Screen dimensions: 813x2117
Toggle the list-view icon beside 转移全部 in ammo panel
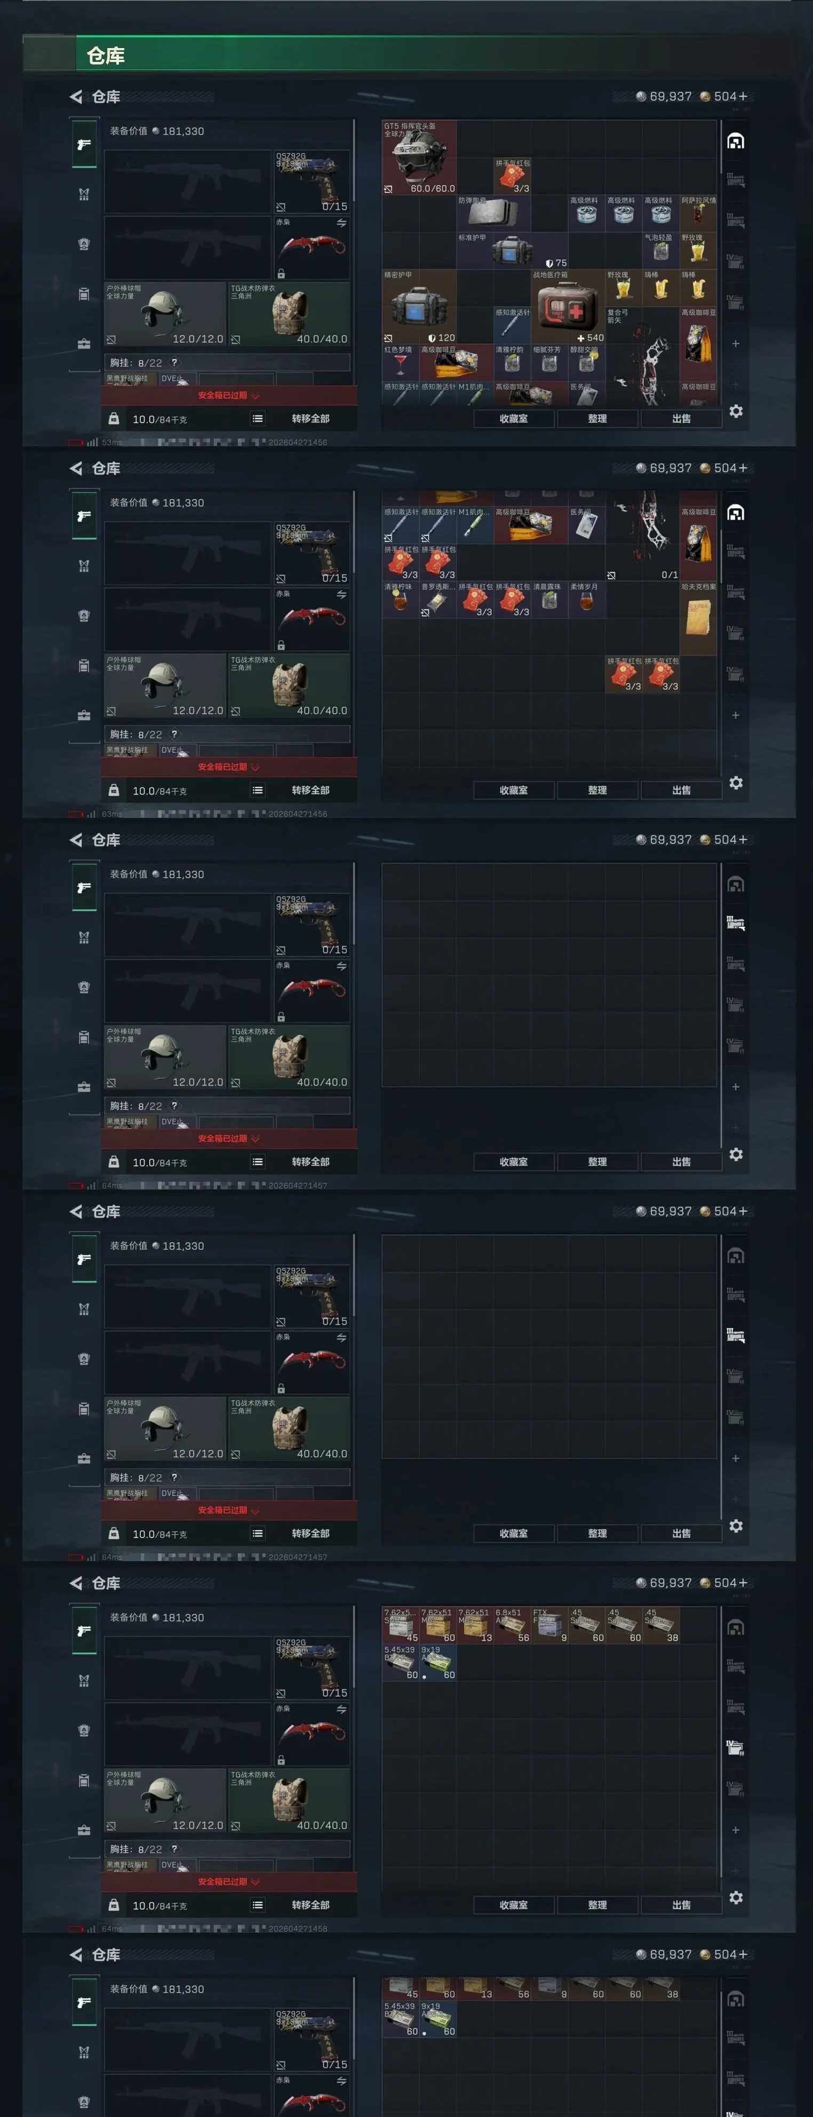[258, 1904]
